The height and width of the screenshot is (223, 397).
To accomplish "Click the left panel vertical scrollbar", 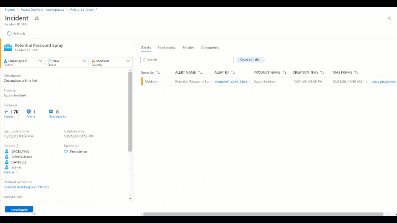I will tap(130, 112).
